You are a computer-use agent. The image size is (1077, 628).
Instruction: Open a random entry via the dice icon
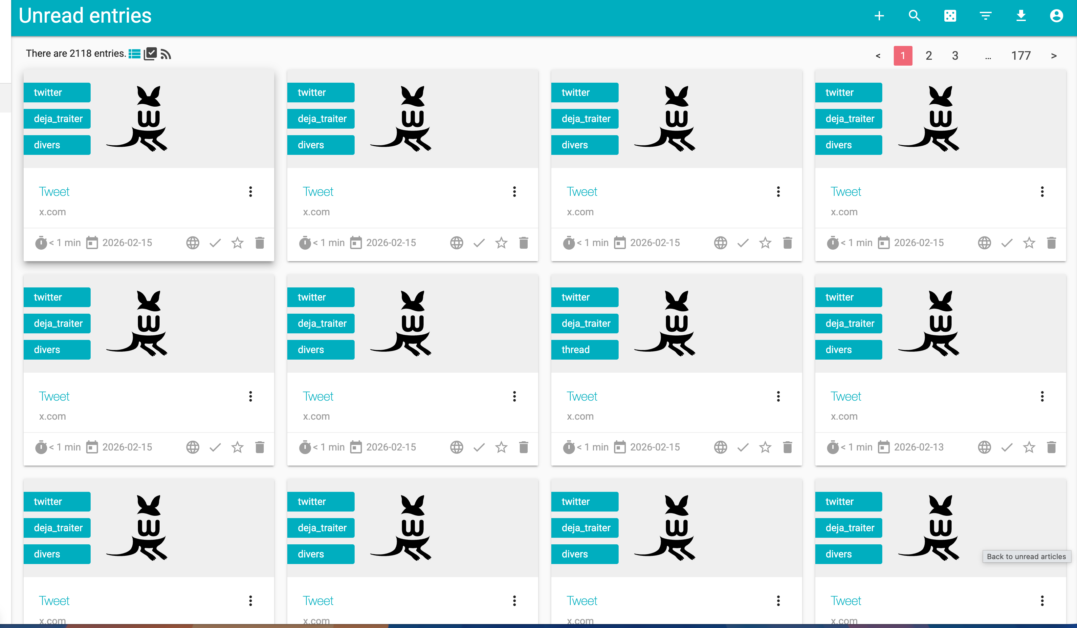point(950,16)
